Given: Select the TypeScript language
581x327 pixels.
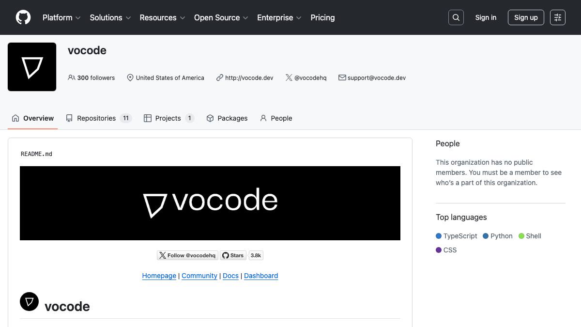Looking at the screenshot, I should 457,236.
